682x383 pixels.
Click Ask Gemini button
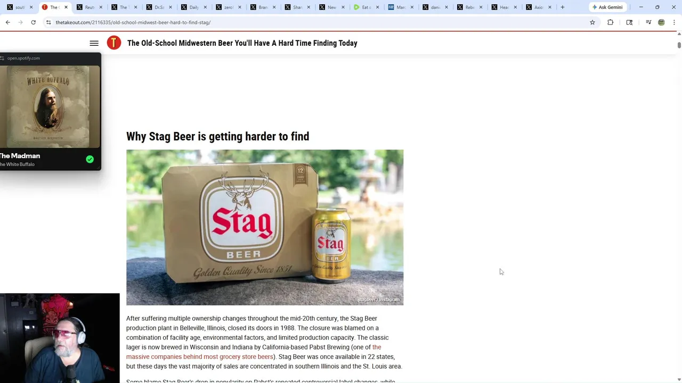(607, 7)
